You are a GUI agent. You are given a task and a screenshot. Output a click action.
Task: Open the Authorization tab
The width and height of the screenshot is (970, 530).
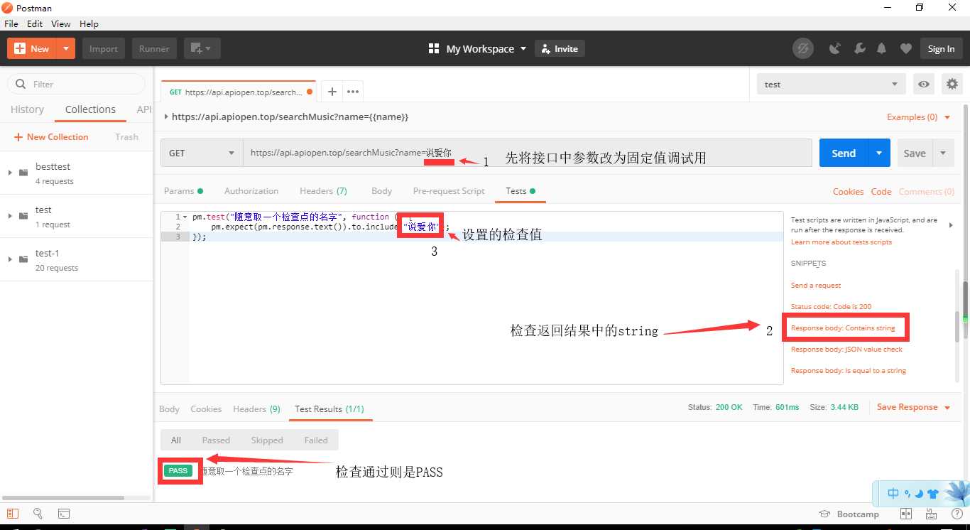pos(251,190)
